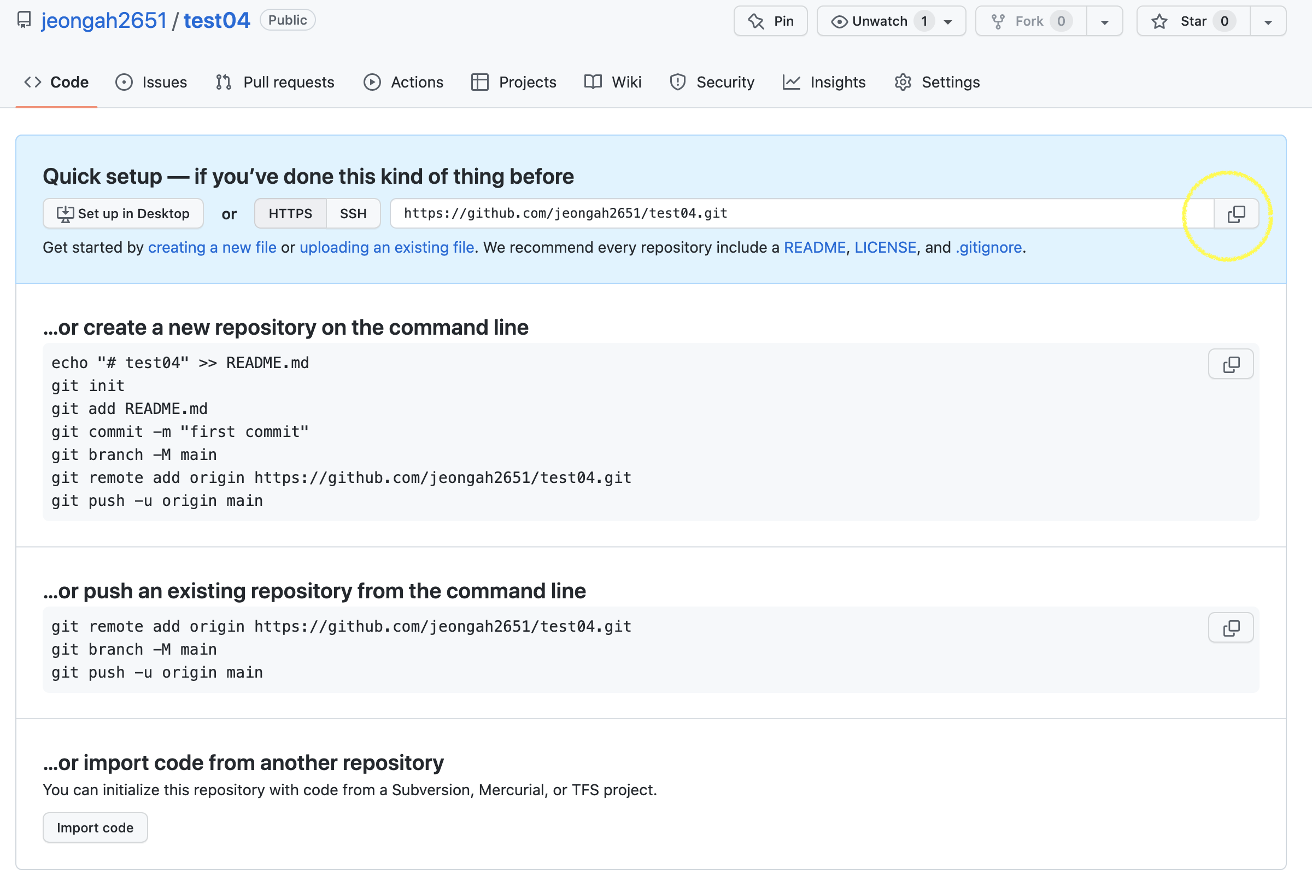Copy the repository HTTPS URL to clipboard
1312x886 pixels.
[x=1235, y=213]
